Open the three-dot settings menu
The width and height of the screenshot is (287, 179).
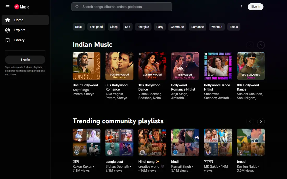pos(242,7)
